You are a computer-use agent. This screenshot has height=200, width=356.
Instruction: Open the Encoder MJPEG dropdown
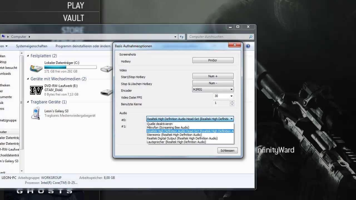[213, 89]
